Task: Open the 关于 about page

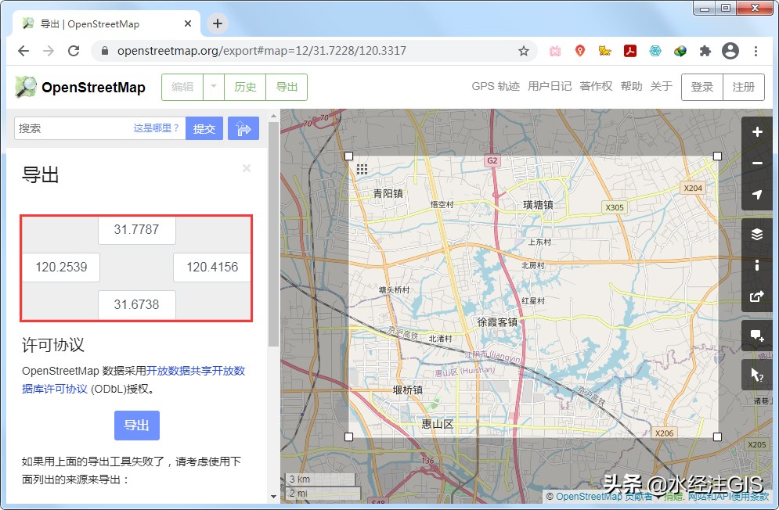Action: coord(662,86)
